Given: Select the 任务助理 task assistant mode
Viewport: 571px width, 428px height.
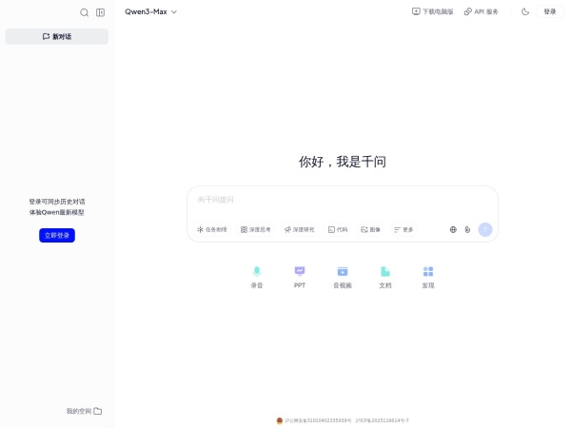Looking at the screenshot, I should (x=212, y=229).
